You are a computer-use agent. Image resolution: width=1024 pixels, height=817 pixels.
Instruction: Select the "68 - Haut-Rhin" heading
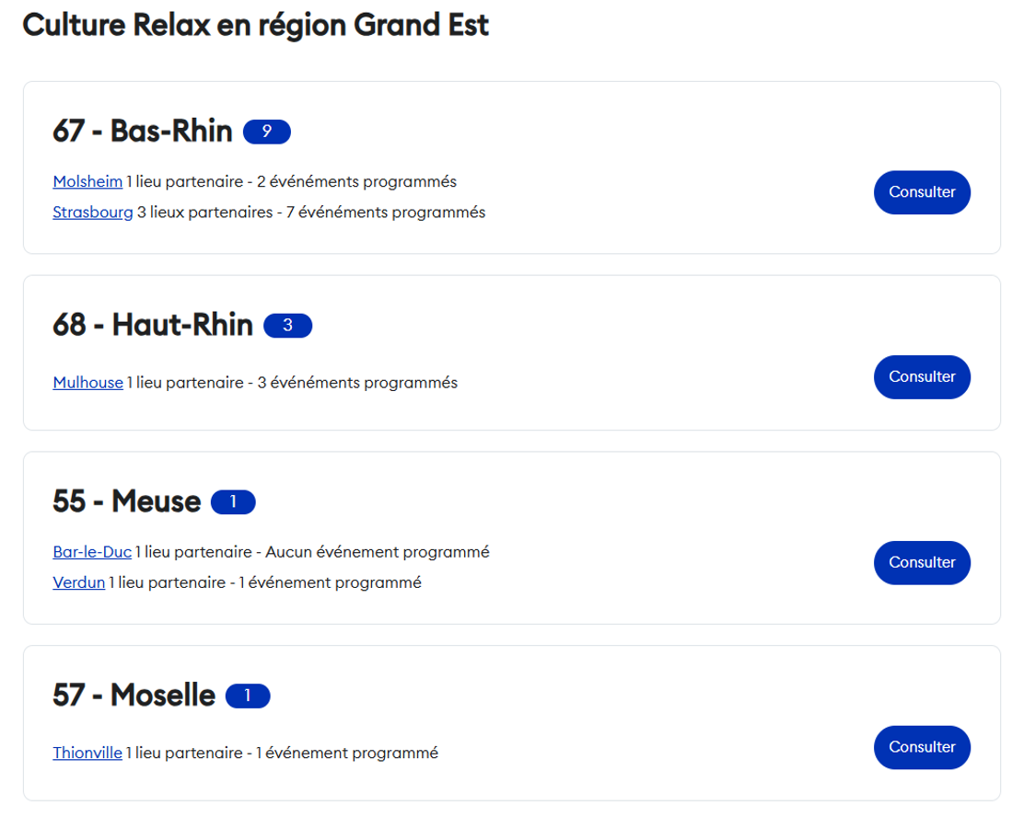153,325
